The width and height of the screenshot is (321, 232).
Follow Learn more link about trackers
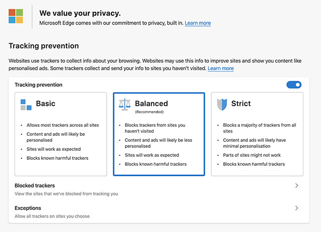pyautogui.click(x=221, y=68)
